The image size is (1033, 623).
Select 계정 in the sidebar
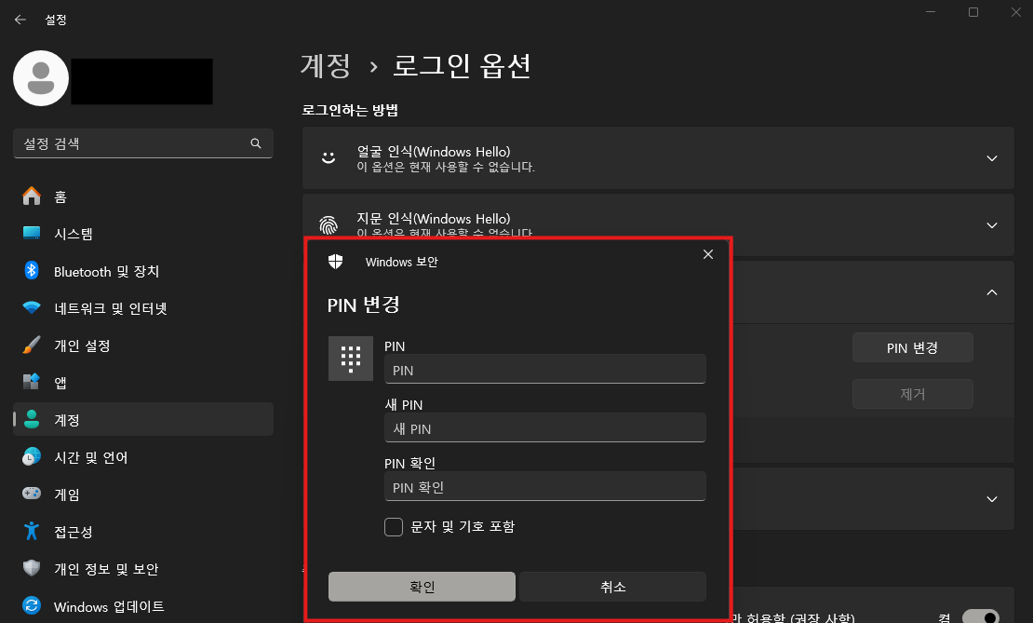143,419
